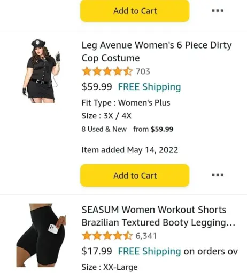The width and height of the screenshot is (247, 273).
Task: View Leg Avenue costume product image
Action: point(41,71)
